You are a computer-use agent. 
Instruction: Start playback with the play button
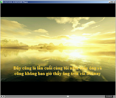(2, 96)
